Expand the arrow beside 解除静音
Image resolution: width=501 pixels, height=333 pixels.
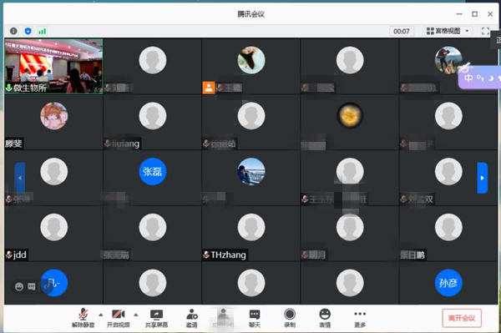pyautogui.click(x=101, y=315)
